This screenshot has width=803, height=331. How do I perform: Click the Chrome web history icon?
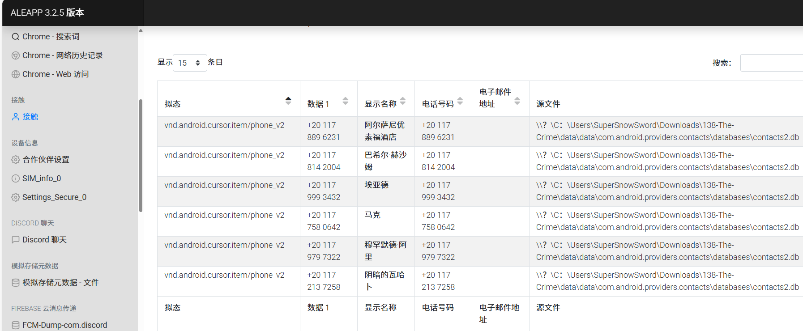pyautogui.click(x=16, y=55)
